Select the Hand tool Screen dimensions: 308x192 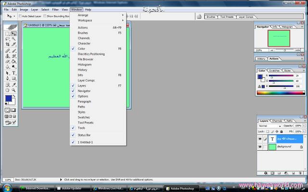(x=7, y=90)
